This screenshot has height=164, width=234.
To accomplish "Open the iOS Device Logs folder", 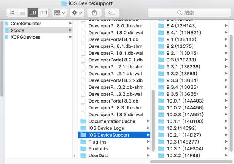I will pos(114,128).
